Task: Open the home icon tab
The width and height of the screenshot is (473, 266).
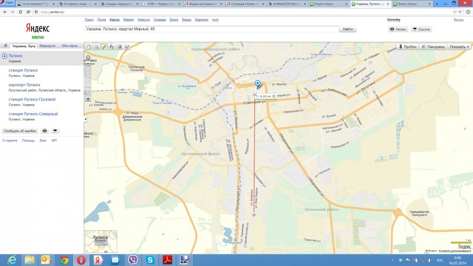Action: (x=5, y=46)
